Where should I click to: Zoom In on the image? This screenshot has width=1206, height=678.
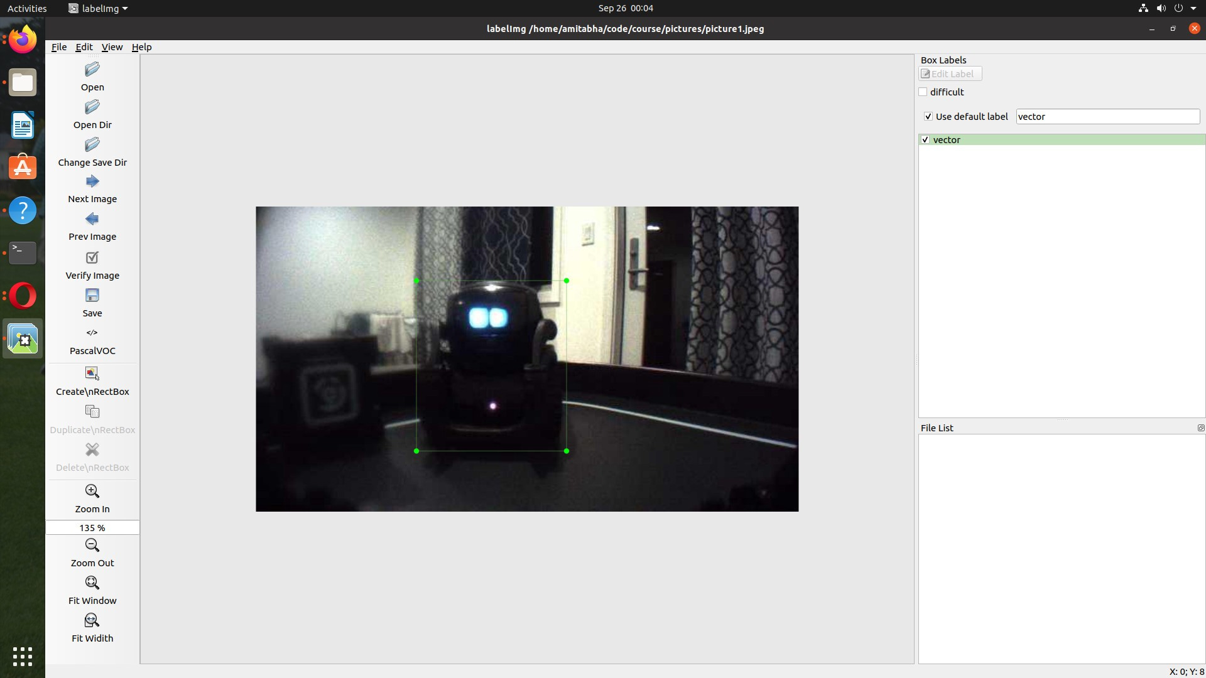(92, 491)
